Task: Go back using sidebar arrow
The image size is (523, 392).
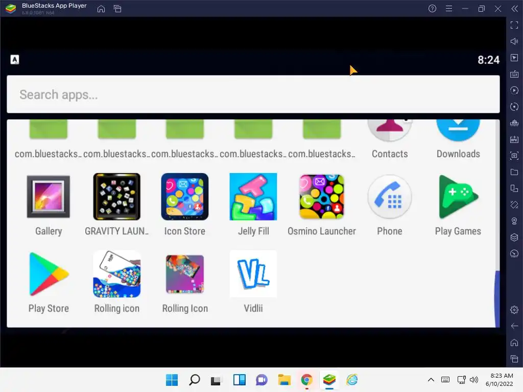Action: (x=514, y=326)
